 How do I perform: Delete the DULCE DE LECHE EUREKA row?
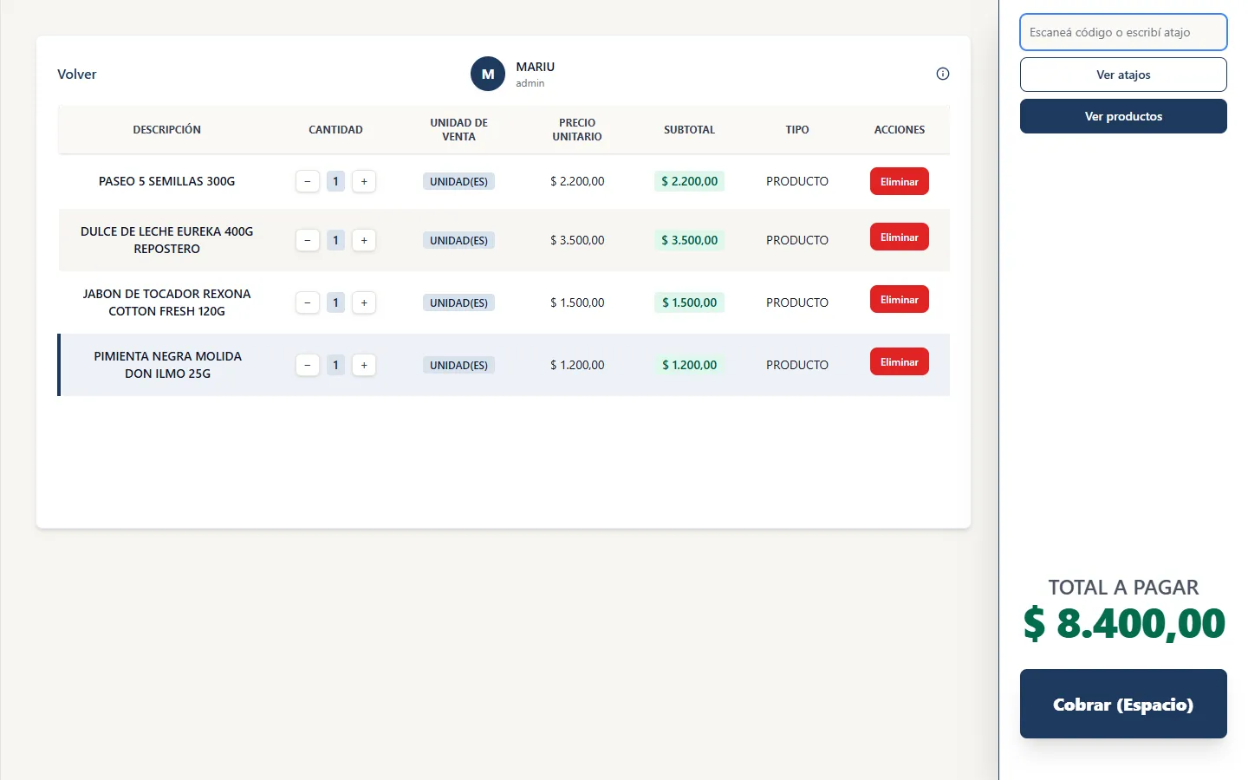click(x=900, y=237)
